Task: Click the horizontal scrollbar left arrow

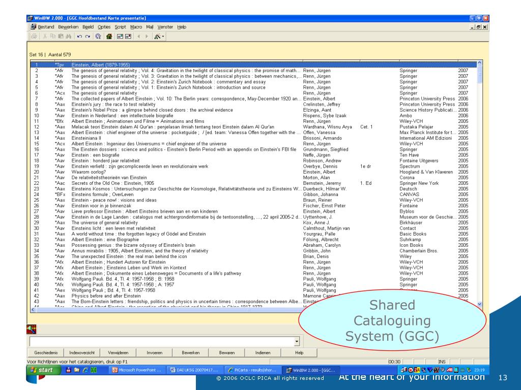Action: (33, 309)
